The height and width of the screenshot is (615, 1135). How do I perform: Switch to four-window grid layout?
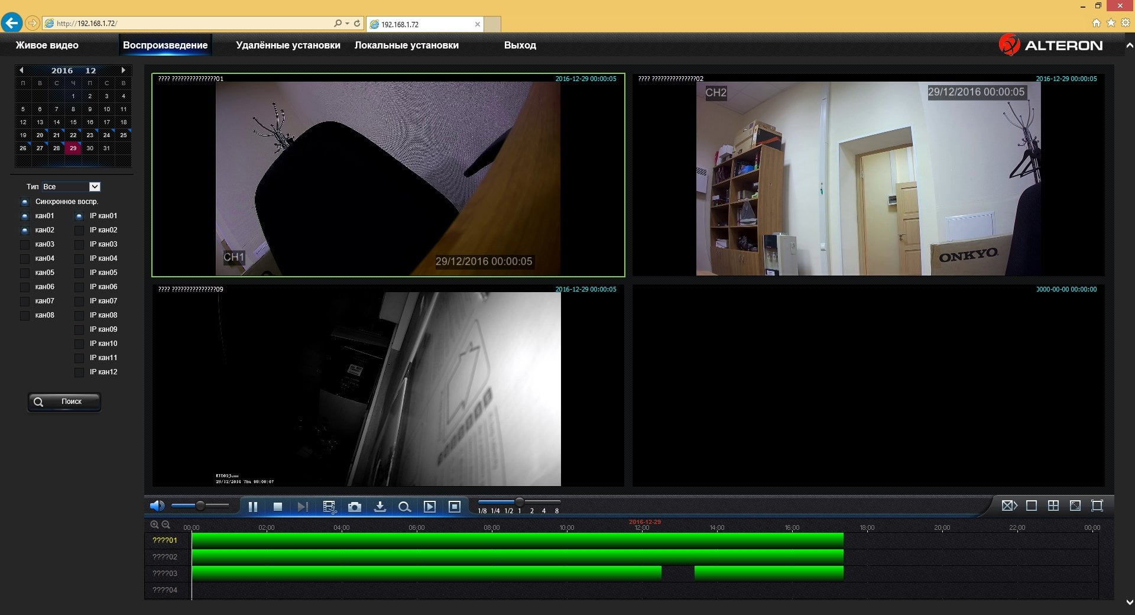click(1053, 506)
